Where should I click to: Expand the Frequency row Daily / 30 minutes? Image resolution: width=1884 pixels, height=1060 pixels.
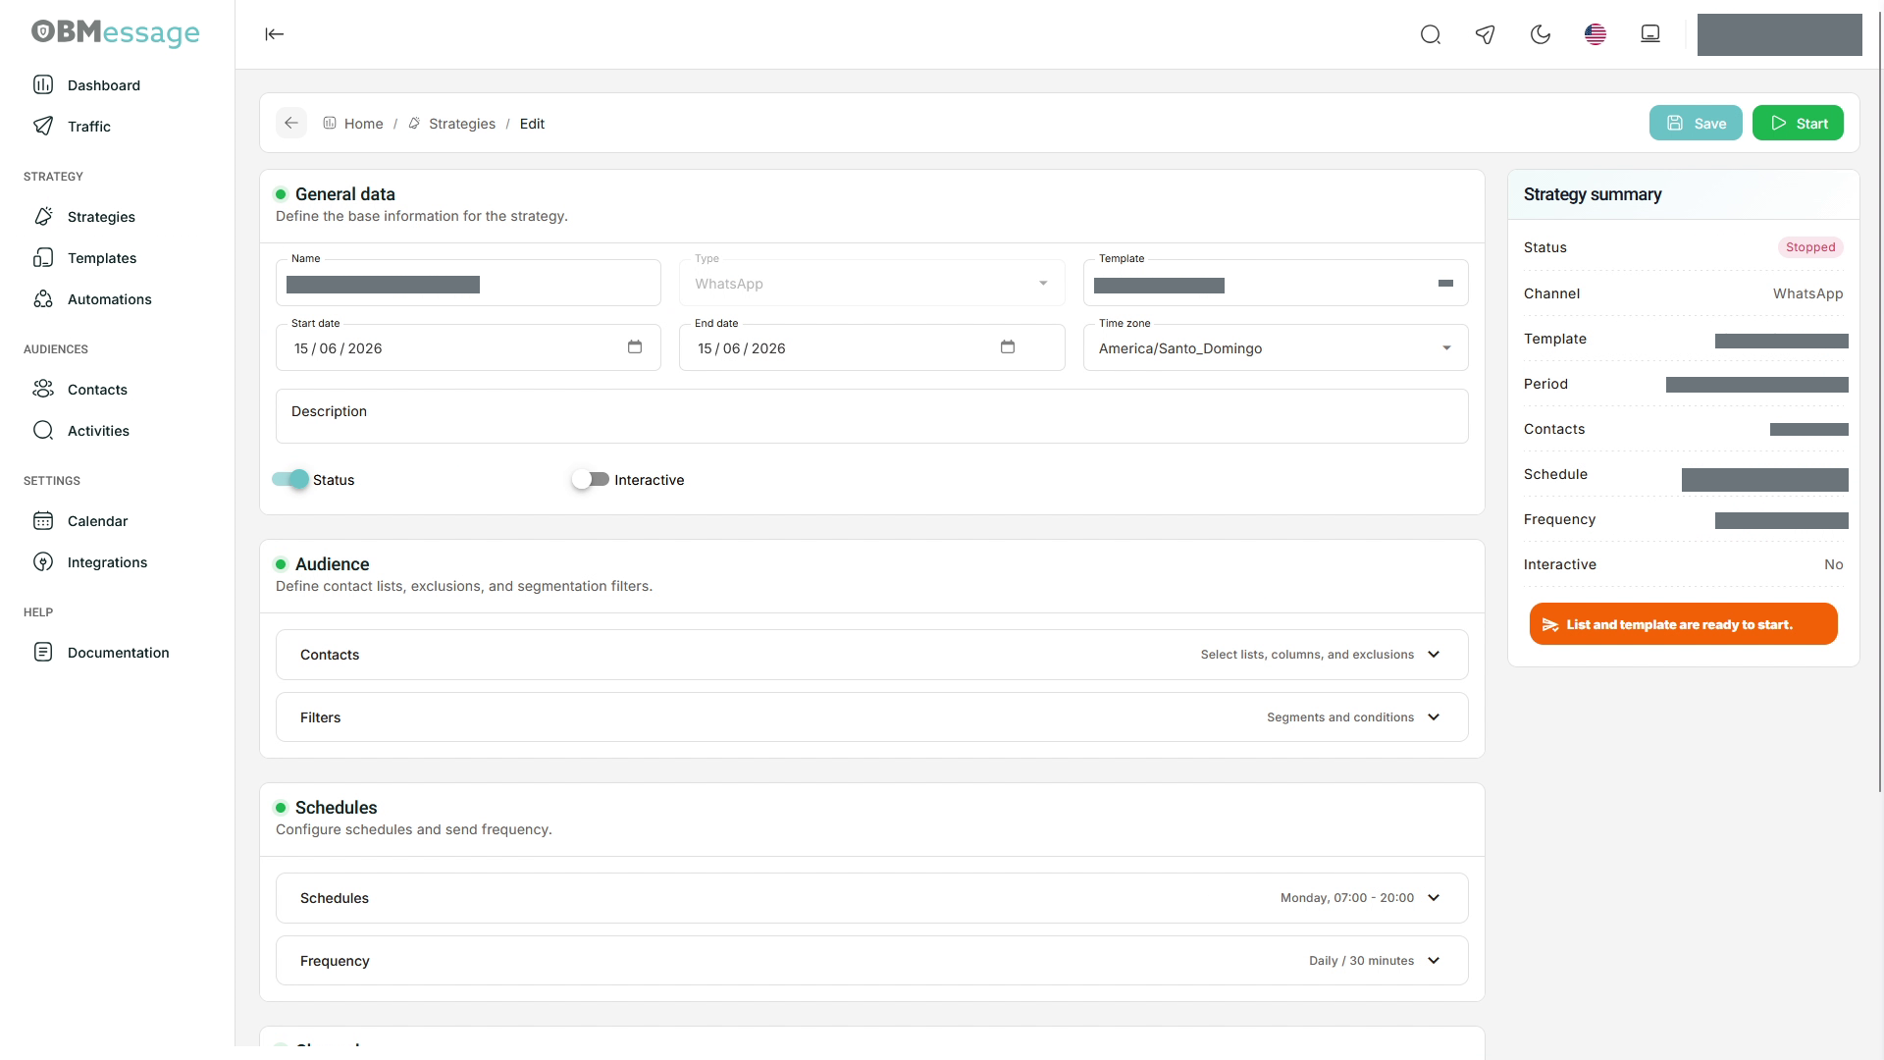(871, 961)
